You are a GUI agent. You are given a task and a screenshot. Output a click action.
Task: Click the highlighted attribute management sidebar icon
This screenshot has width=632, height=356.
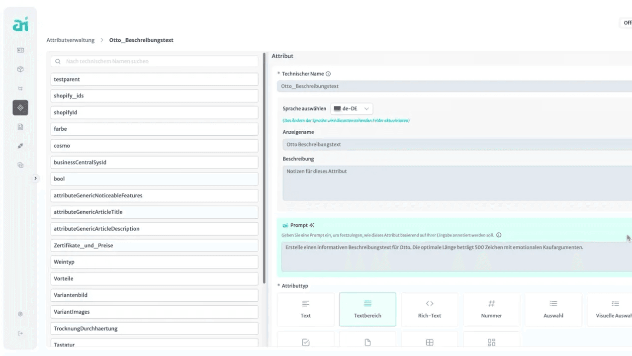(x=20, y=107)
